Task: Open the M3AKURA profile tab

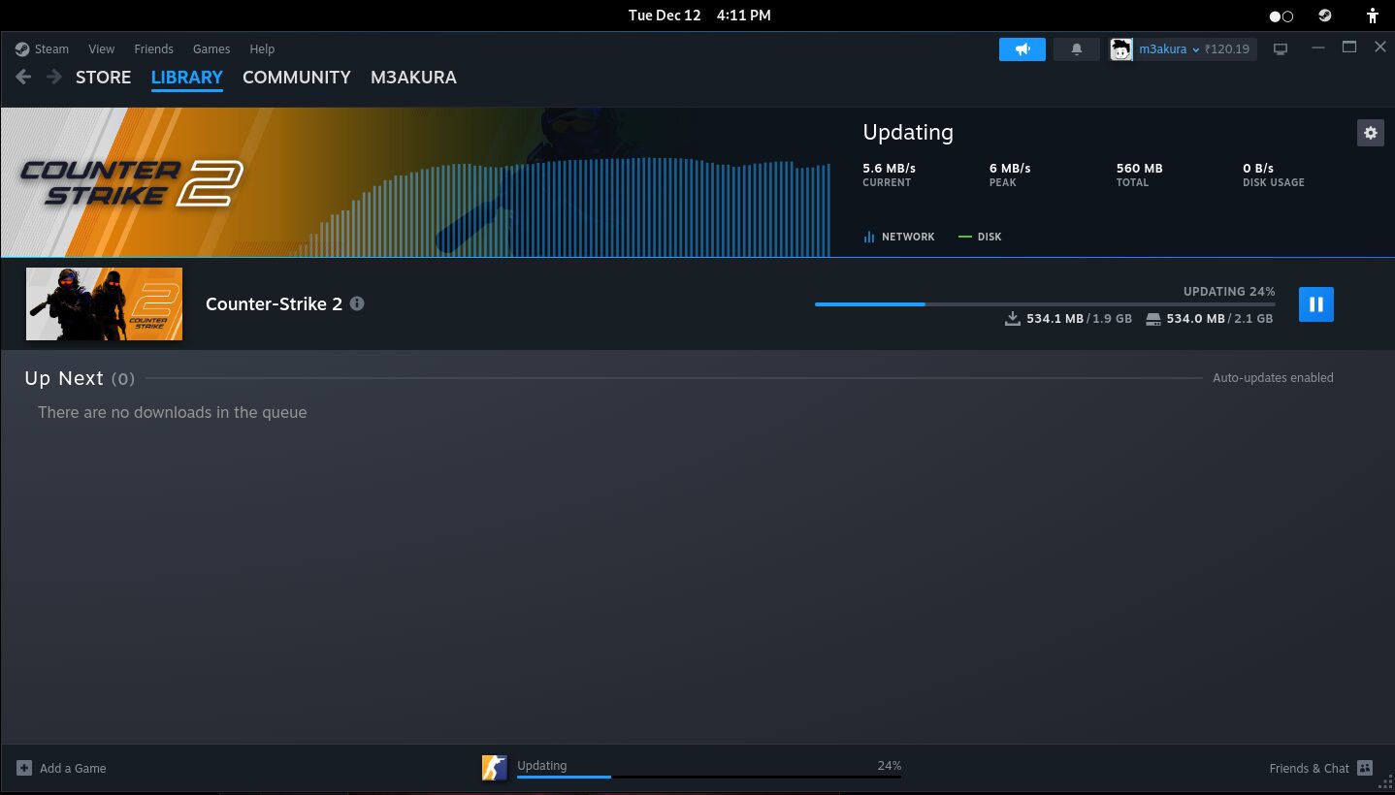Action: pyautogui.click(x=413, y=78)
